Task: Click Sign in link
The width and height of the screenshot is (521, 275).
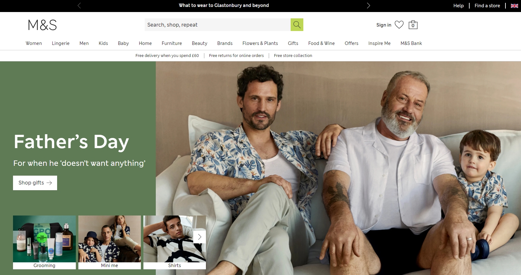Action: point(384,25)
